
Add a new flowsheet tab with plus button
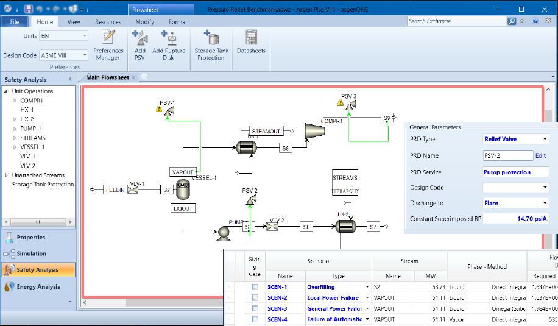[x=144, y=77]
